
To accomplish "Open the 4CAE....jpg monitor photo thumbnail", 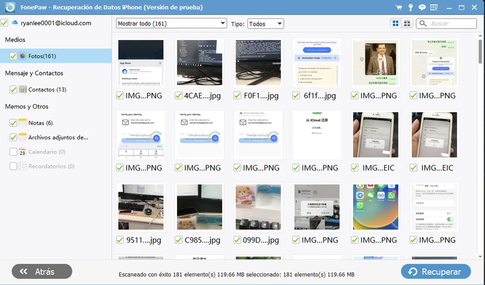I will [x=199, y=63].
